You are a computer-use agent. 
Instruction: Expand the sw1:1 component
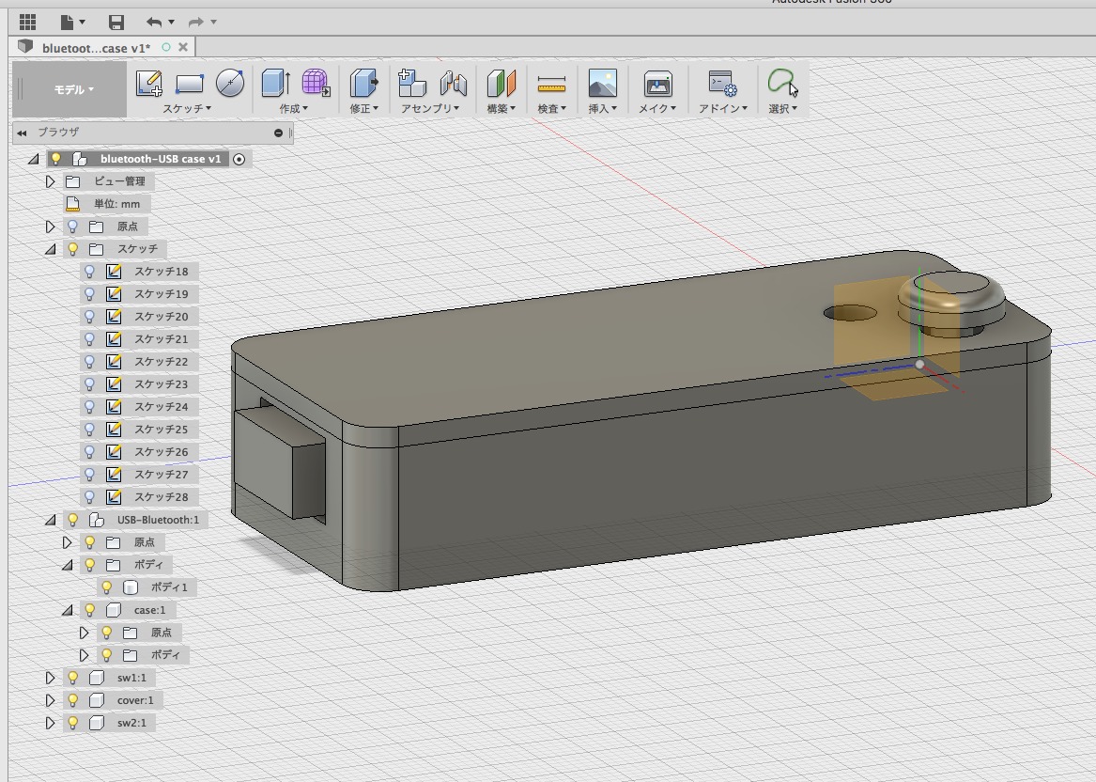pos(51,678)
